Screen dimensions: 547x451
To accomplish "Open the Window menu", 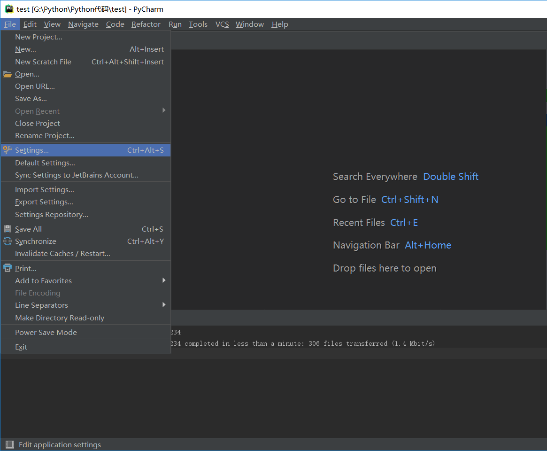I will coord(249,24).
